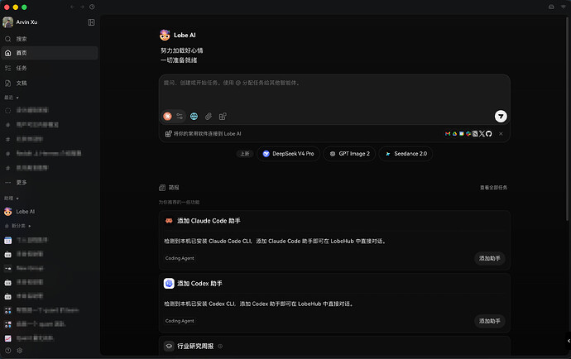Expand the right panel edge arrow
Image resolution: width=571 pixels, height=359 pixels.
[569, 341]
